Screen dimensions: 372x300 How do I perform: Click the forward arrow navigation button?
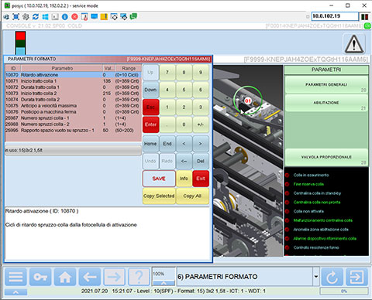coord(114,277)
